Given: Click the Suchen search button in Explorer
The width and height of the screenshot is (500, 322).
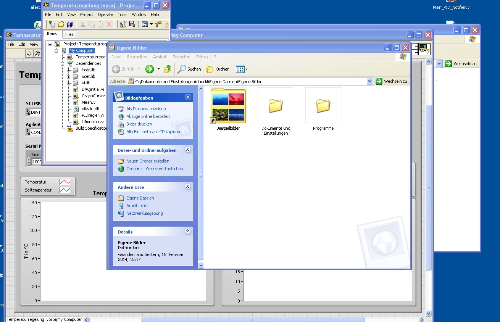Looking at the screenshot, I should tap(189, 69).
